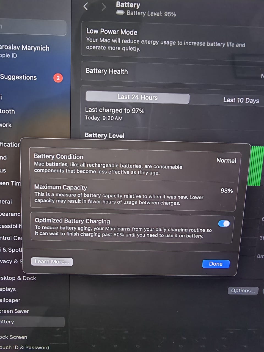Click Done to close the battery health dialog
This screenshot has width=264, height=352.
click(216, 264)
